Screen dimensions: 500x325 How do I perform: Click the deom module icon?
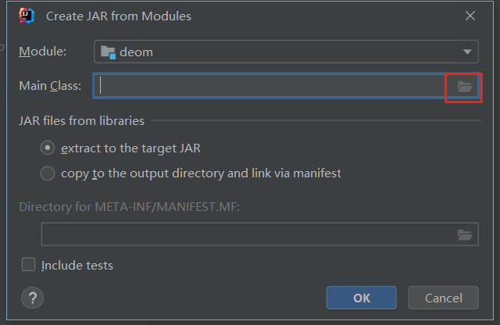pos(108,52)
